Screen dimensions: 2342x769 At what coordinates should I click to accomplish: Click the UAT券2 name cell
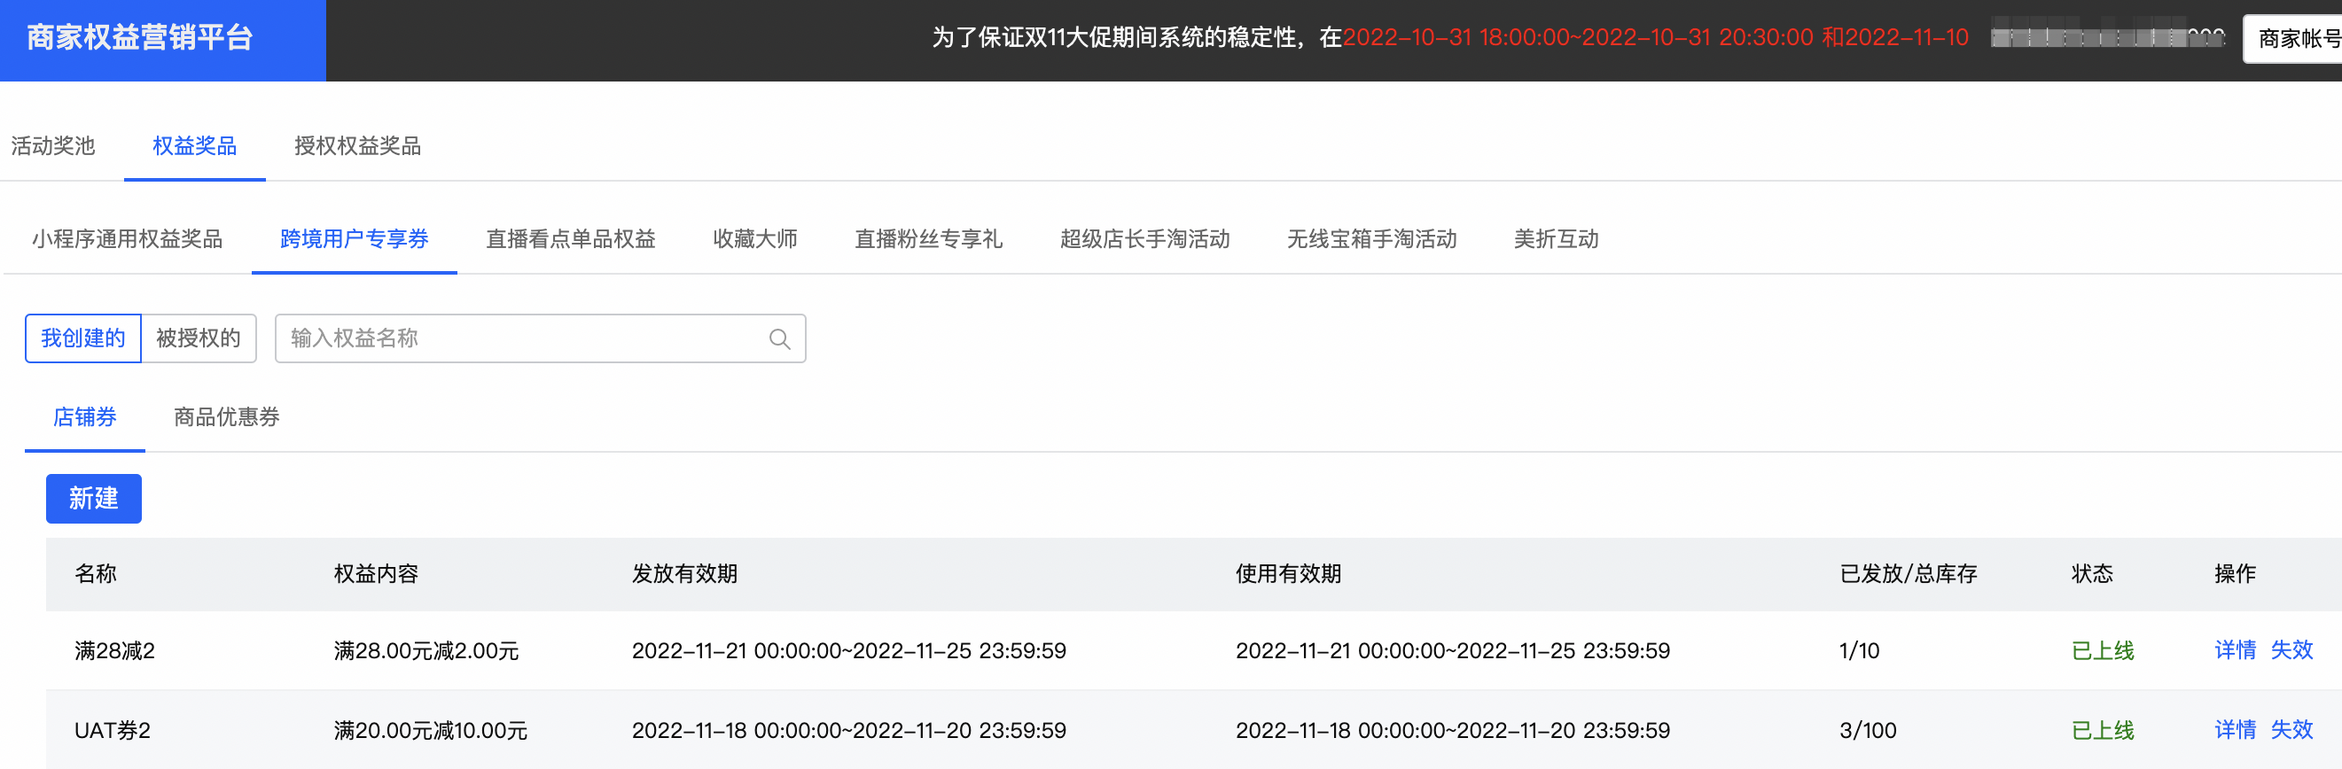point(112,731)
